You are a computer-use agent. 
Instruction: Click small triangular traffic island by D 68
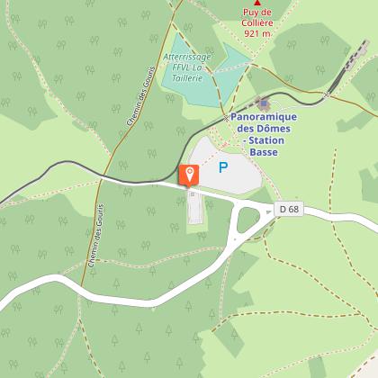click(268, 212)
